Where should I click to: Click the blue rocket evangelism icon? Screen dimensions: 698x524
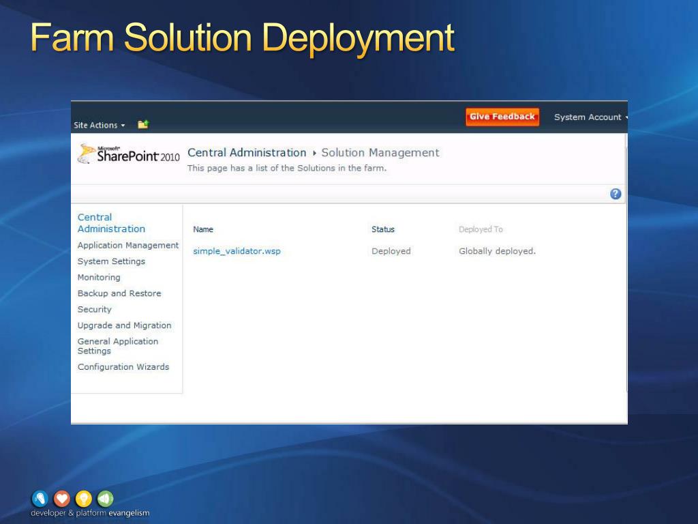tap(40, 499)
